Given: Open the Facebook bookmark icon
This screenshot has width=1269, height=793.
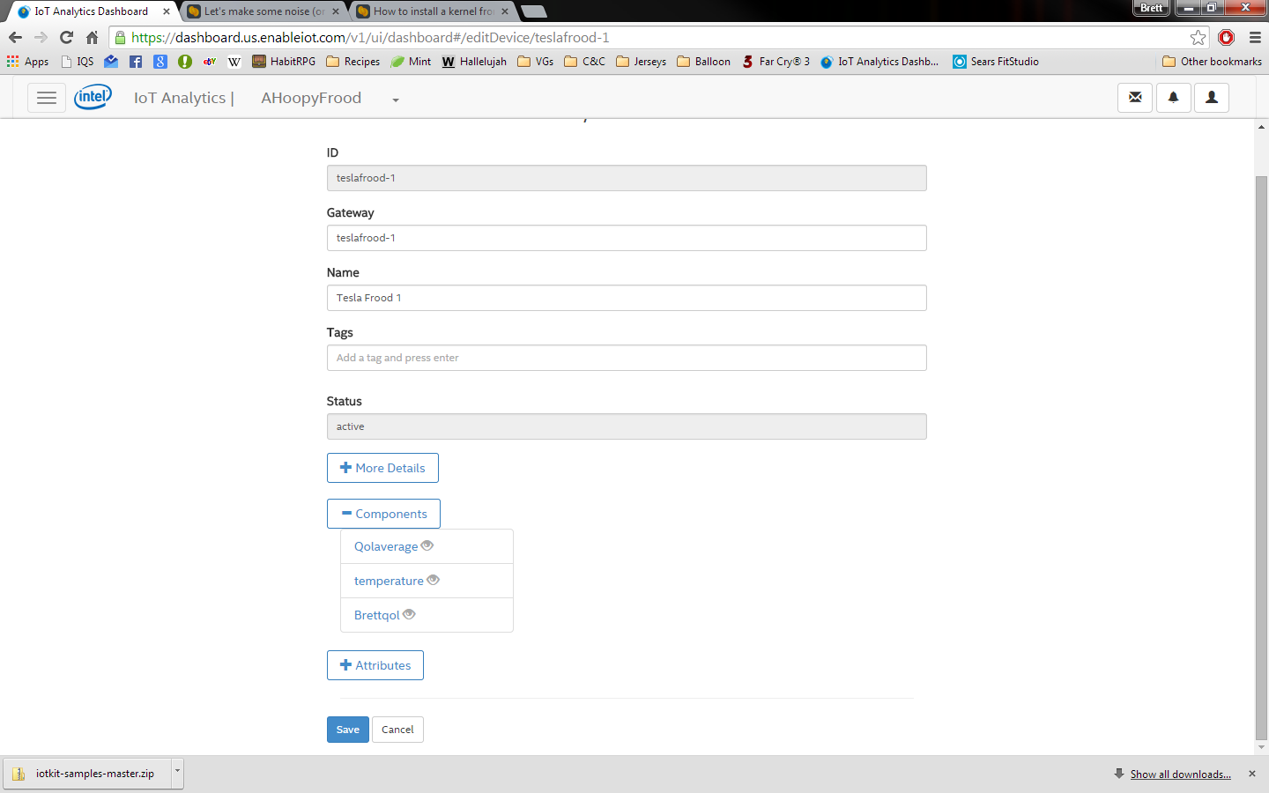Looking at the screenshot, I should coord(135,62).
